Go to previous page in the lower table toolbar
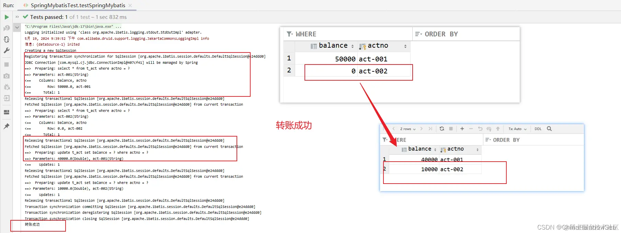Image resolution: width=621 pixels, height=233 pixels. (393, 129)
